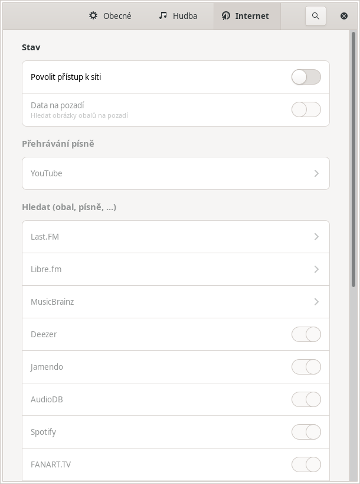Switch off the Spotify provider
Image resolution: width=360 pixels, height=484 pixels.
tap(306, 432)
